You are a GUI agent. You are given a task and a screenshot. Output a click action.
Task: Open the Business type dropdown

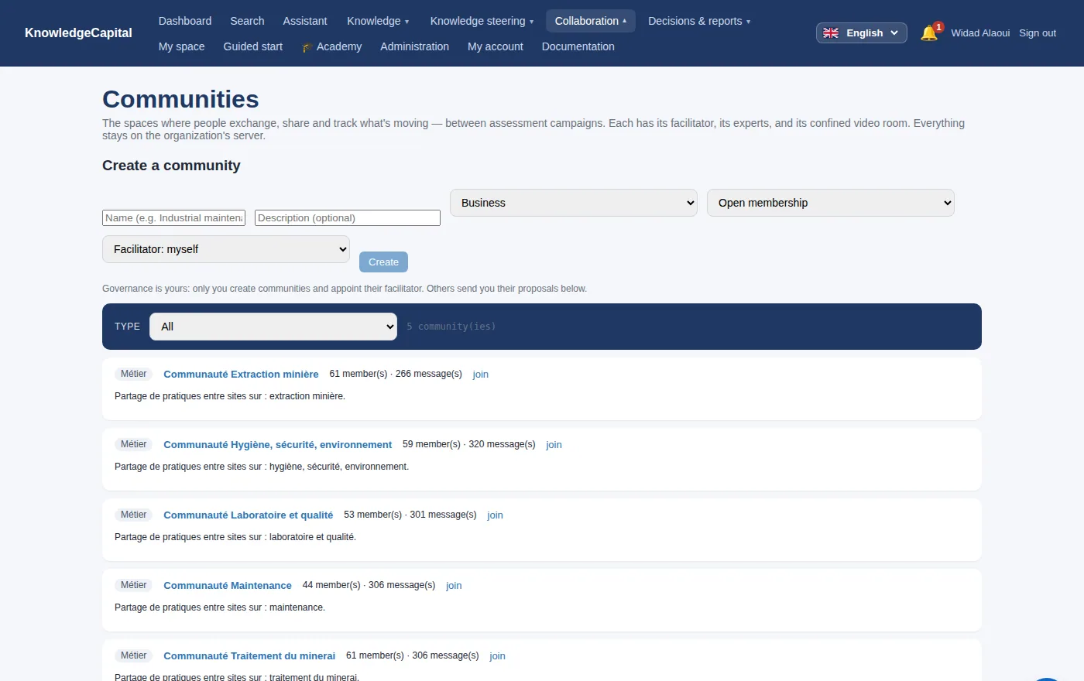pos(574,203)
